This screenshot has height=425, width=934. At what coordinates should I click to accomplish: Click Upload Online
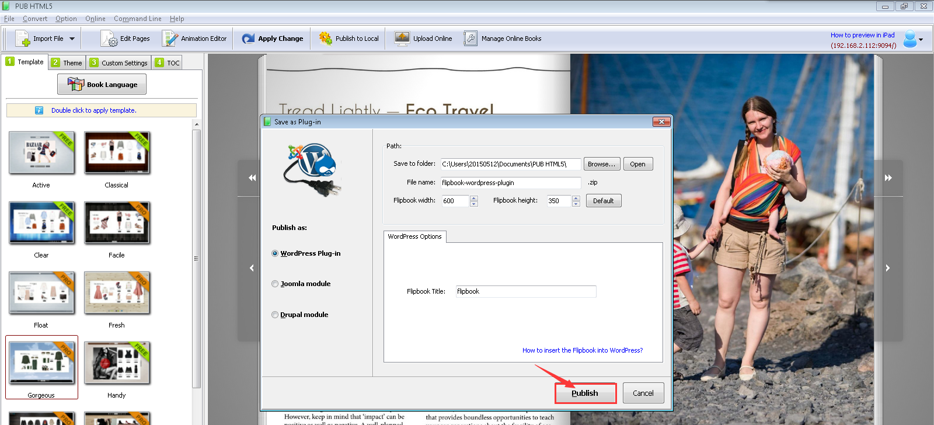tap(424, 39)
